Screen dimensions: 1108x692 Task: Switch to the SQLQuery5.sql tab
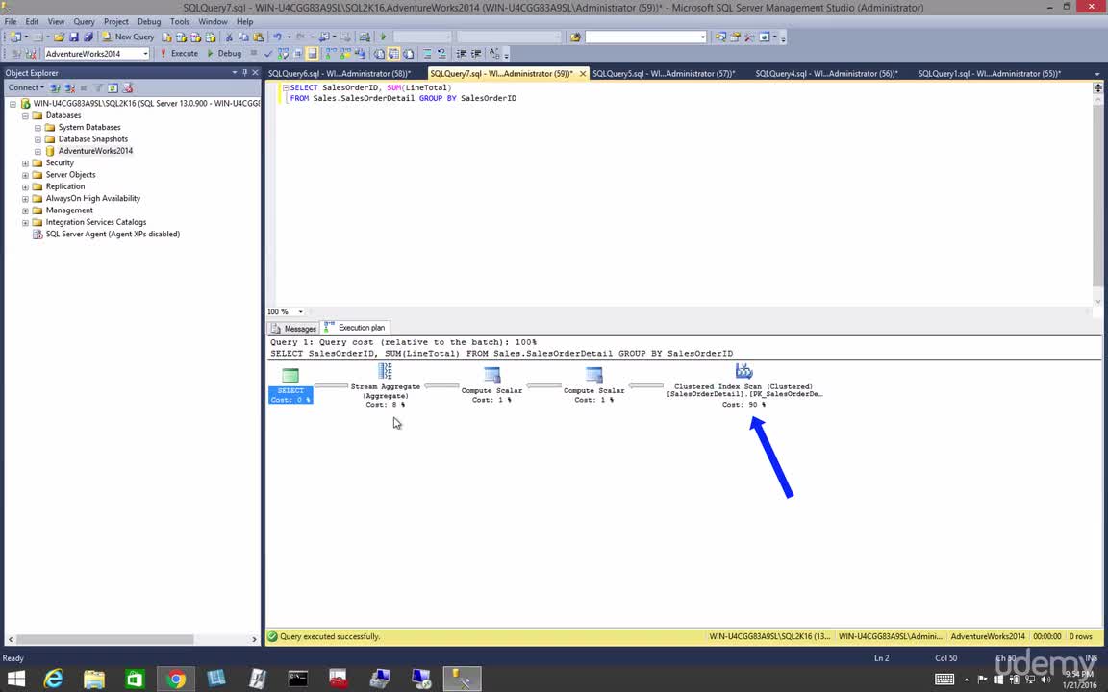pos(664,73)
